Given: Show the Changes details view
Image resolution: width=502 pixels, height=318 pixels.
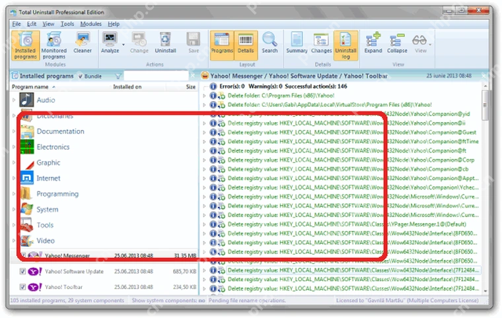Looking at the screenshot, I should [321, 42].
